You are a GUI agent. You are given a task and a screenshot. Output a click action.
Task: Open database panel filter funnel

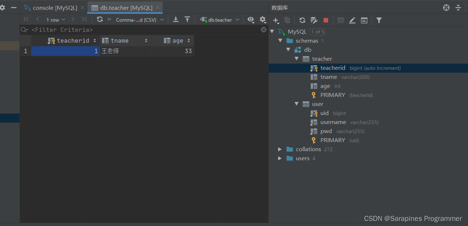pos(379,20)
